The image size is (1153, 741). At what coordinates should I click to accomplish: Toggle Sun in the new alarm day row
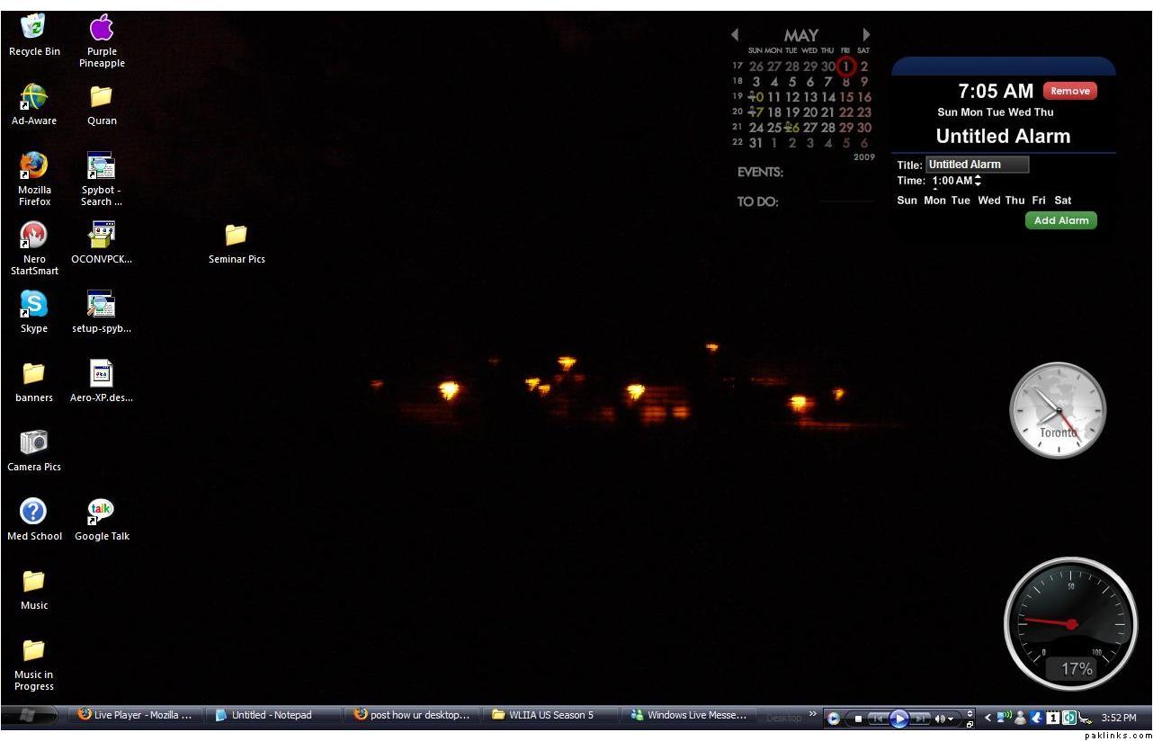[x=907, y=201]
